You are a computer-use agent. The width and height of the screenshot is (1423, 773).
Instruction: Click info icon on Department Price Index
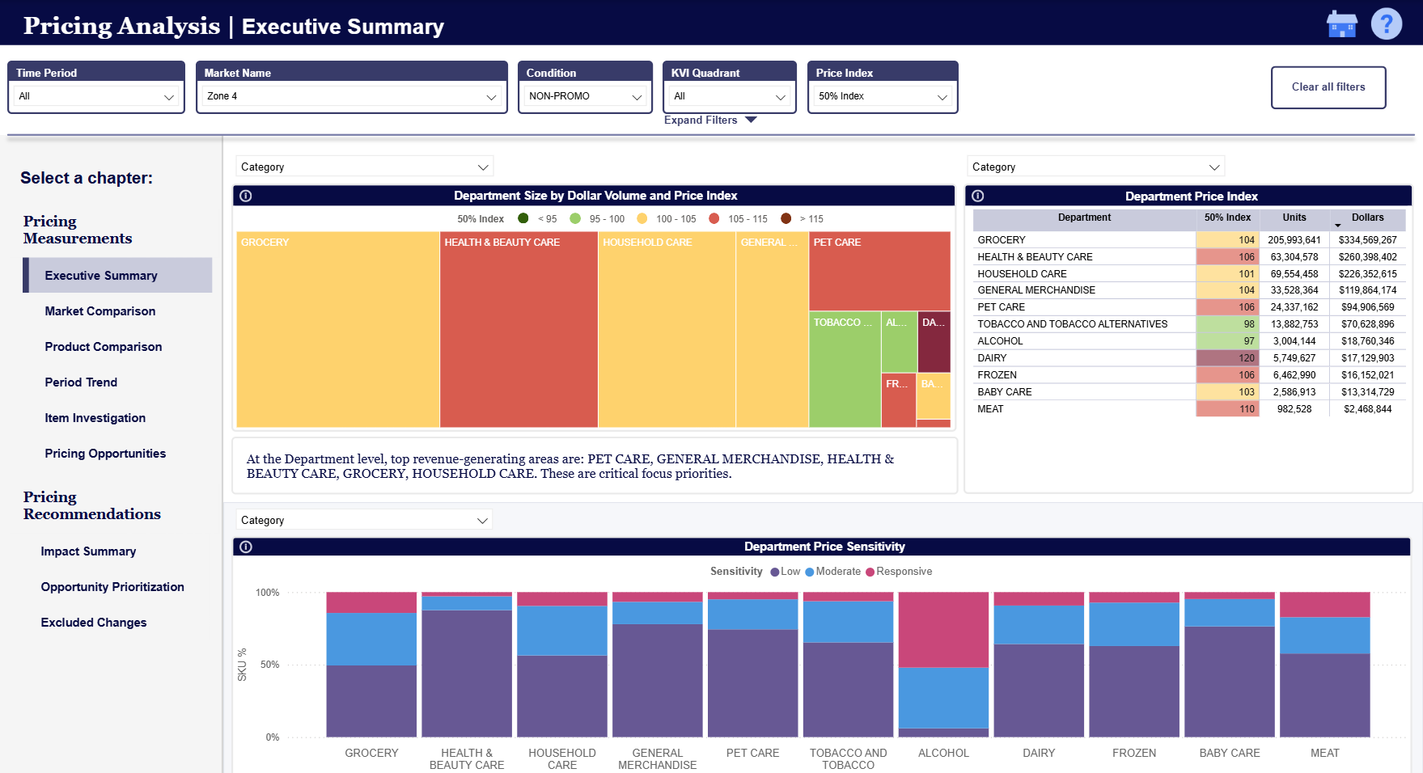coord(977,196)
